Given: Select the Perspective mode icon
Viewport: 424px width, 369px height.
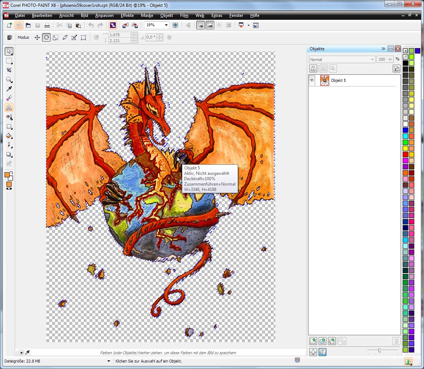Looking at the screenshot, I should [x=84, y=38].
